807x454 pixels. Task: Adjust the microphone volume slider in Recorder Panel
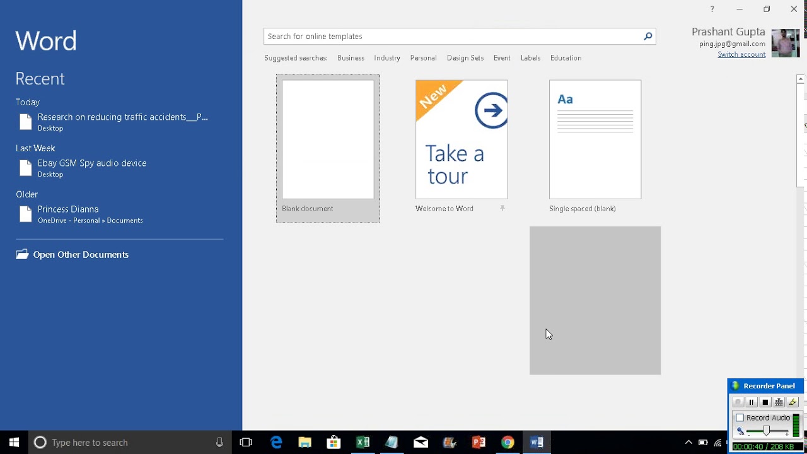(x=767, y=431)
